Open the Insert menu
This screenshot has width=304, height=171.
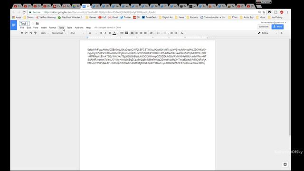tap(44, 28)
